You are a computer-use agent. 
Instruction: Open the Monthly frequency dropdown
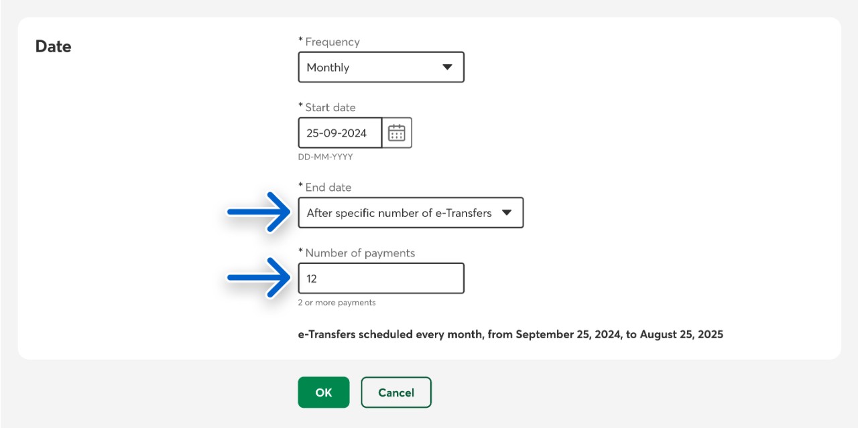(x=381, y=67)
